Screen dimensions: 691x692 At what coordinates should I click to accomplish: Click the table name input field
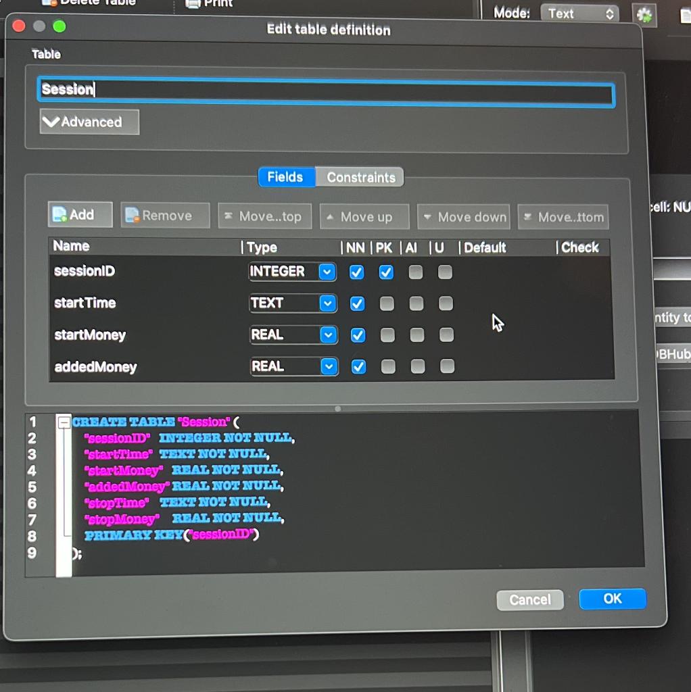(x=326, y=92)
